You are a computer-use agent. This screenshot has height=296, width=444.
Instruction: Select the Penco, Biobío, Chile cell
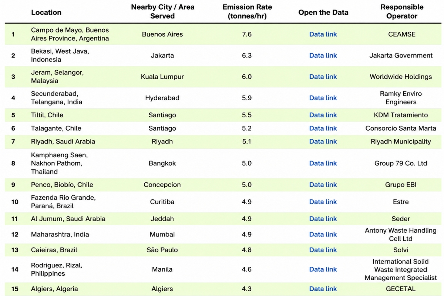[x=62, y=185]
